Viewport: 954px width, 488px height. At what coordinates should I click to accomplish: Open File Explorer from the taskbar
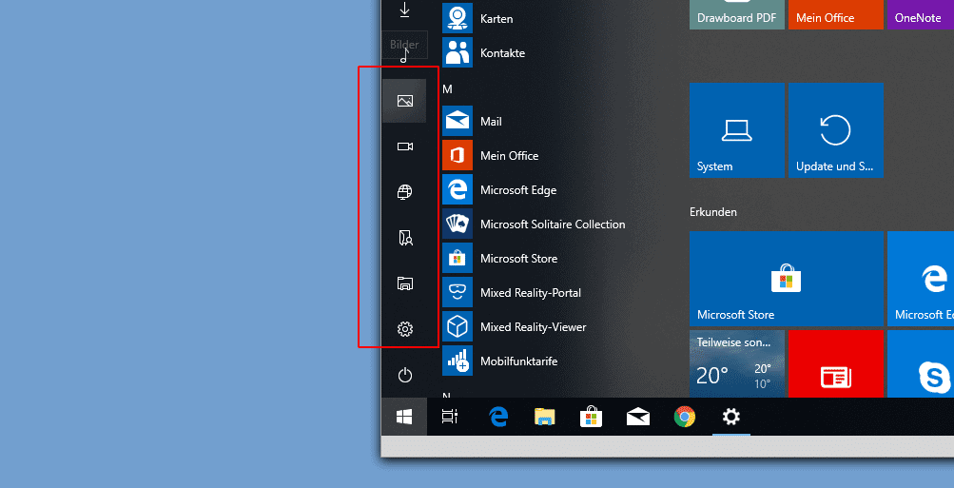(x=545, y=417)
